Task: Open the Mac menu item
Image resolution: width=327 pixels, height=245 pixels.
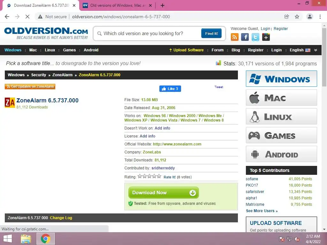Action: [33, 50]
